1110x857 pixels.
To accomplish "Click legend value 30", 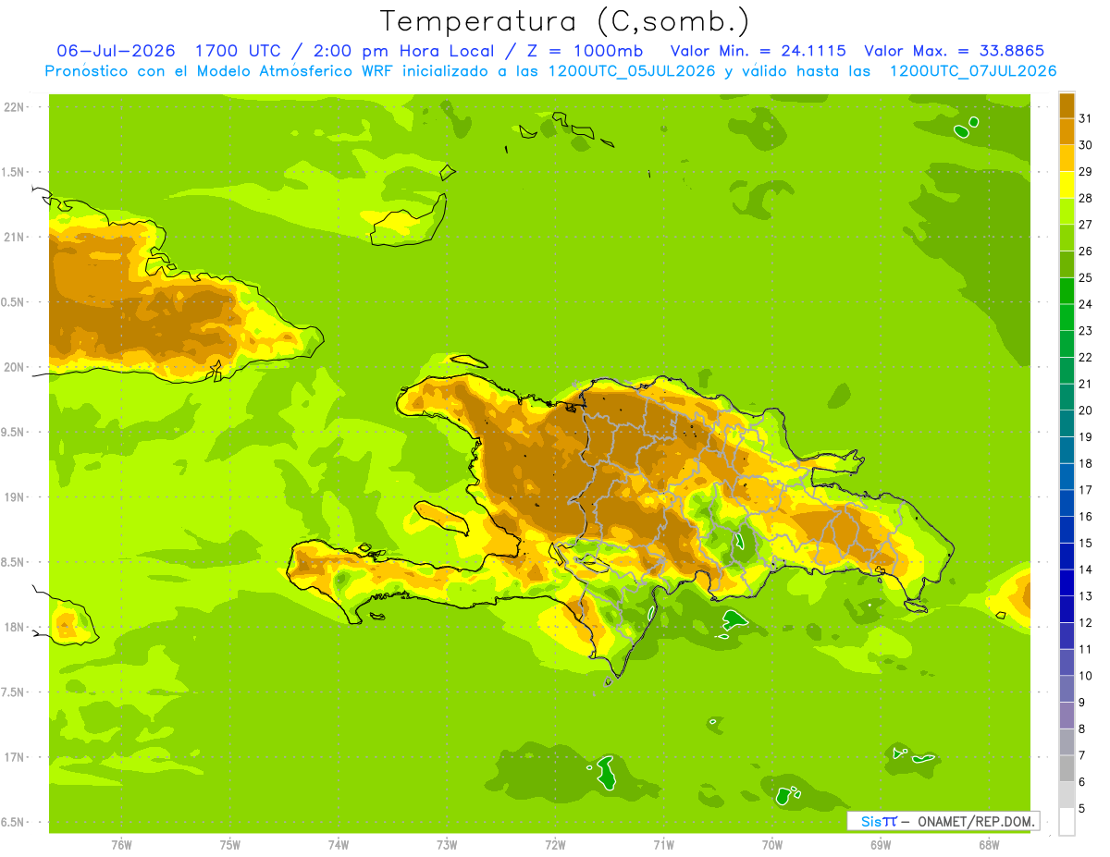I will point(1085,145).
